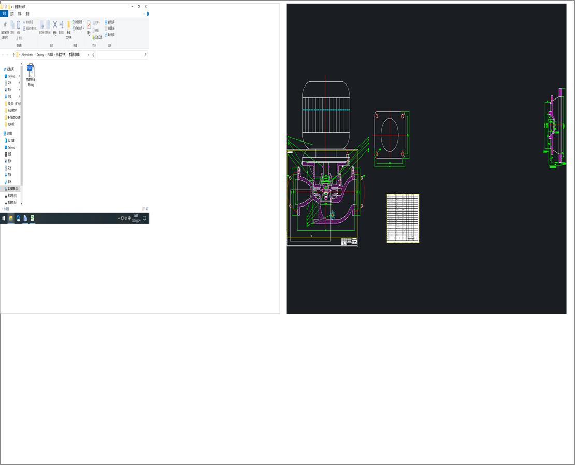The width and height of the screenshot is (575, 465).
Task: Click the navigation pane scroll down arrow
Action: click(22, 203)
